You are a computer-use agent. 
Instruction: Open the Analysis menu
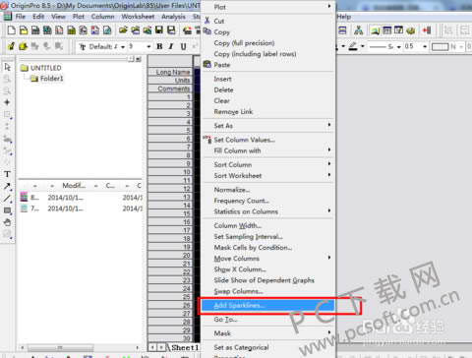pyautogui.click(x=173, y=17)
